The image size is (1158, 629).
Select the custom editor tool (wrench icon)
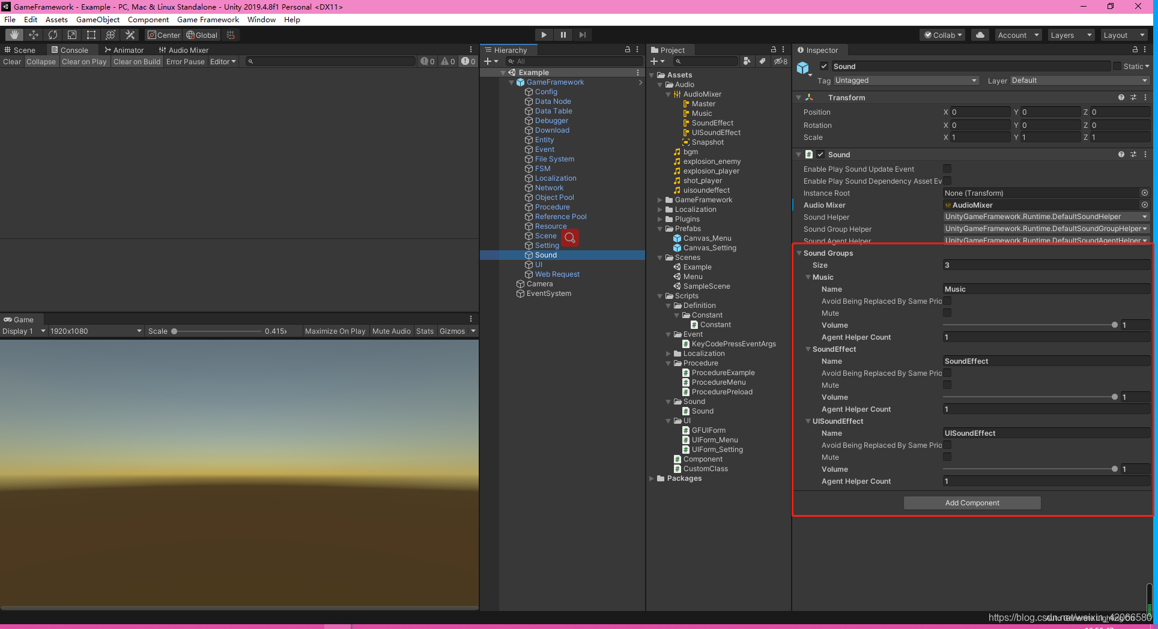130,34
